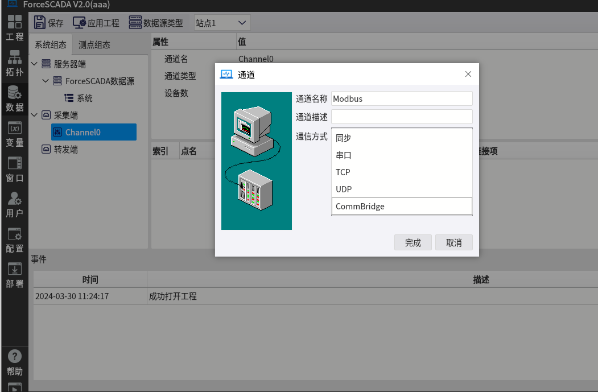The height and width of the screenshot is (392, 598).
Task: Open the 拓扑 topology sidebar icon
Action: coord(15,63)
